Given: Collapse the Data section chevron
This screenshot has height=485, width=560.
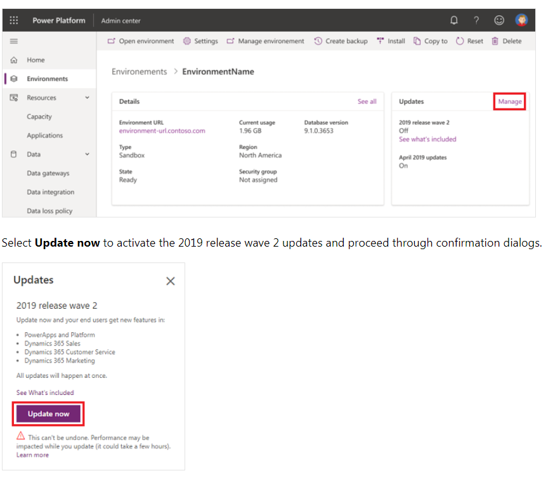Looking at the screenshot, I should click(x=87, y=155).
